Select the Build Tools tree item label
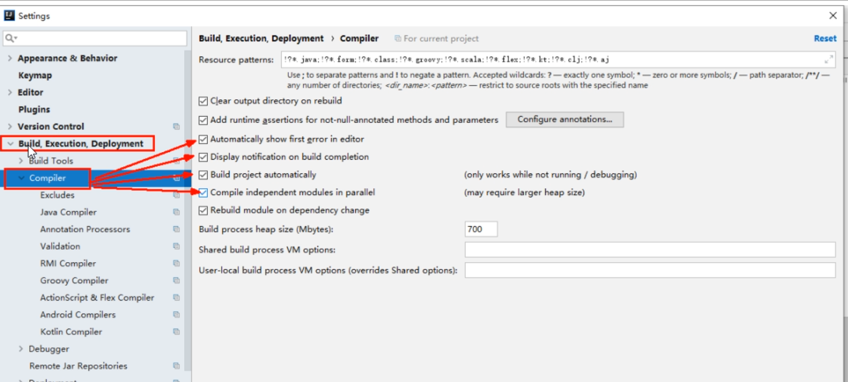 (x=51, y=161)
